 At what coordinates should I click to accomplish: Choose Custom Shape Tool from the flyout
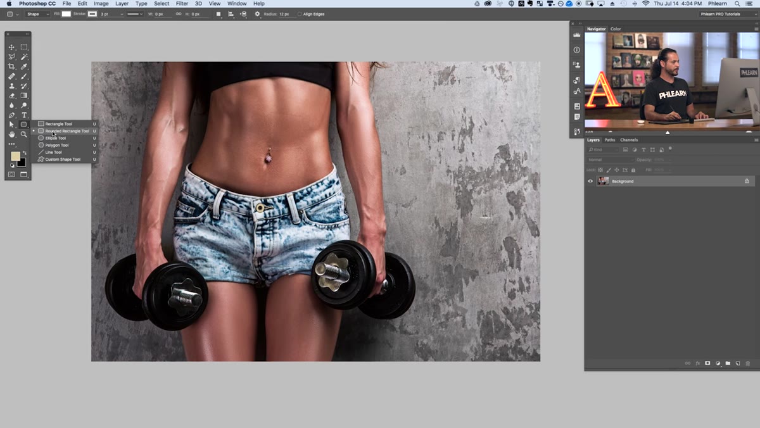pyautogui.click(x=66, y=160)
